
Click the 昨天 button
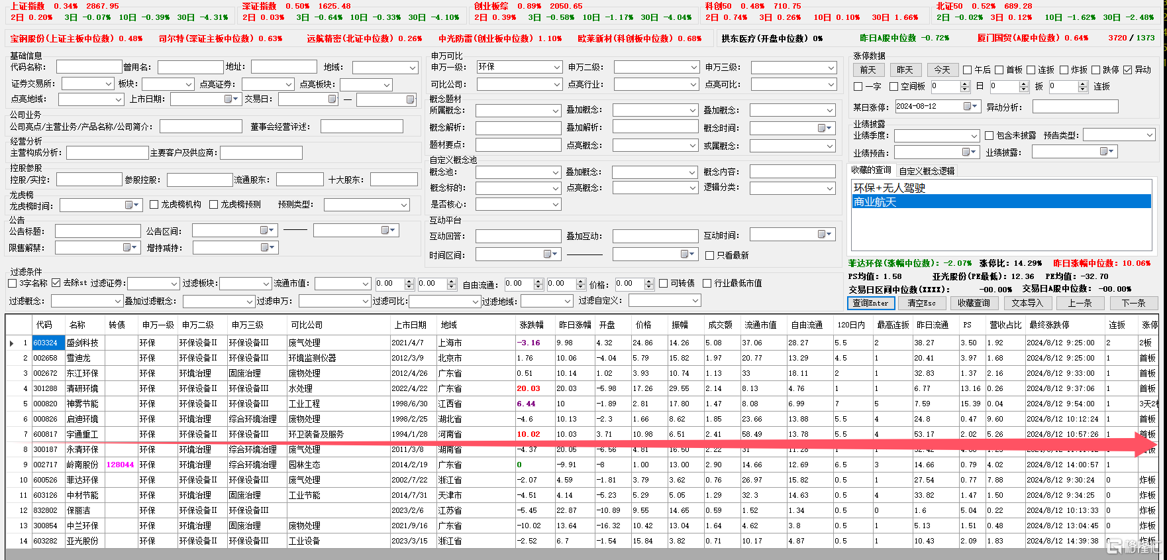905,70
